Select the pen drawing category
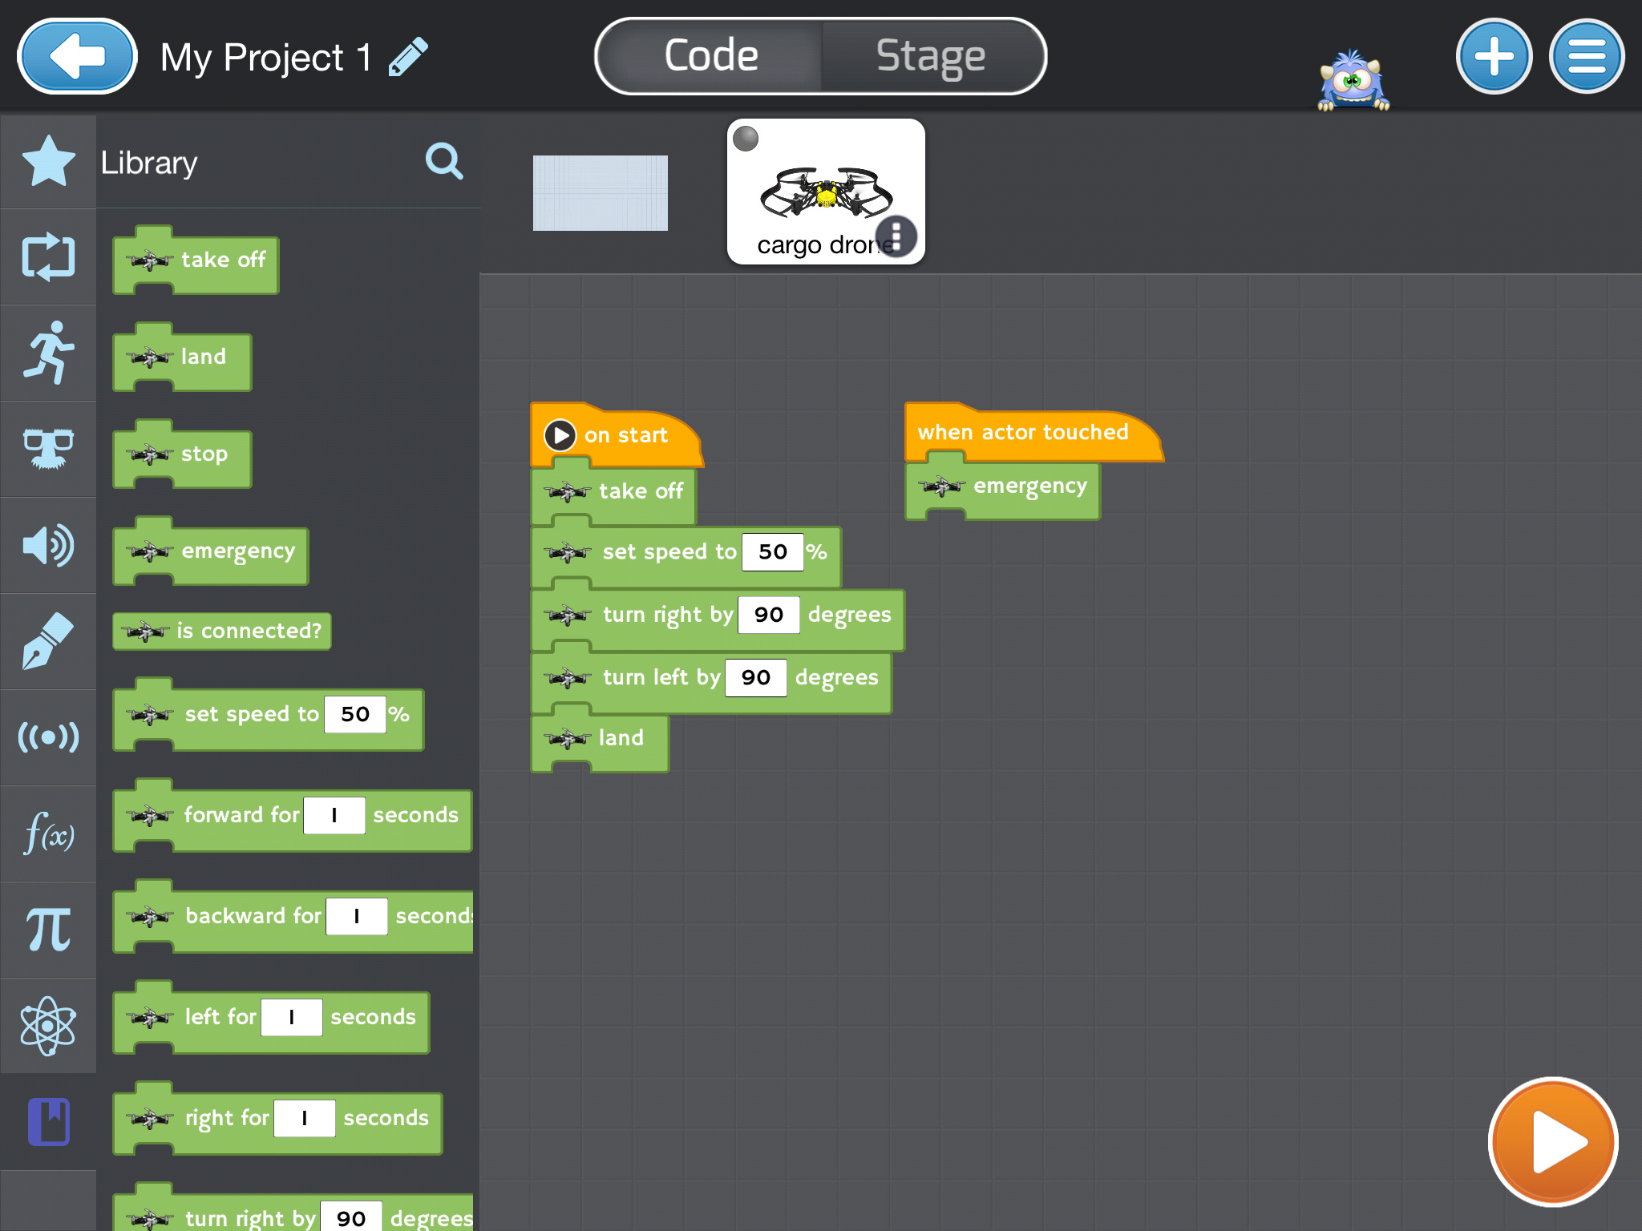Image resolution: width=1642 pixels, height=1231 pixels. click(47, 641)
